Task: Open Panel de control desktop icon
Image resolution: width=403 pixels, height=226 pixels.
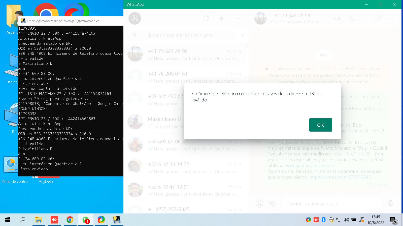Action: (x=15, y=170)
